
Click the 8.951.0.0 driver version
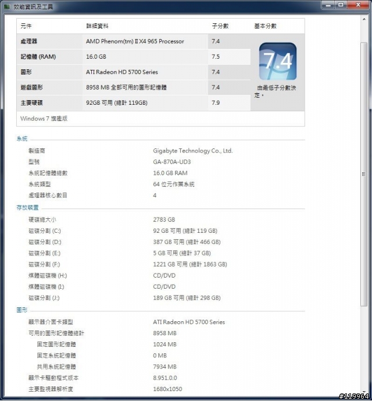click(x=165, y=378)
